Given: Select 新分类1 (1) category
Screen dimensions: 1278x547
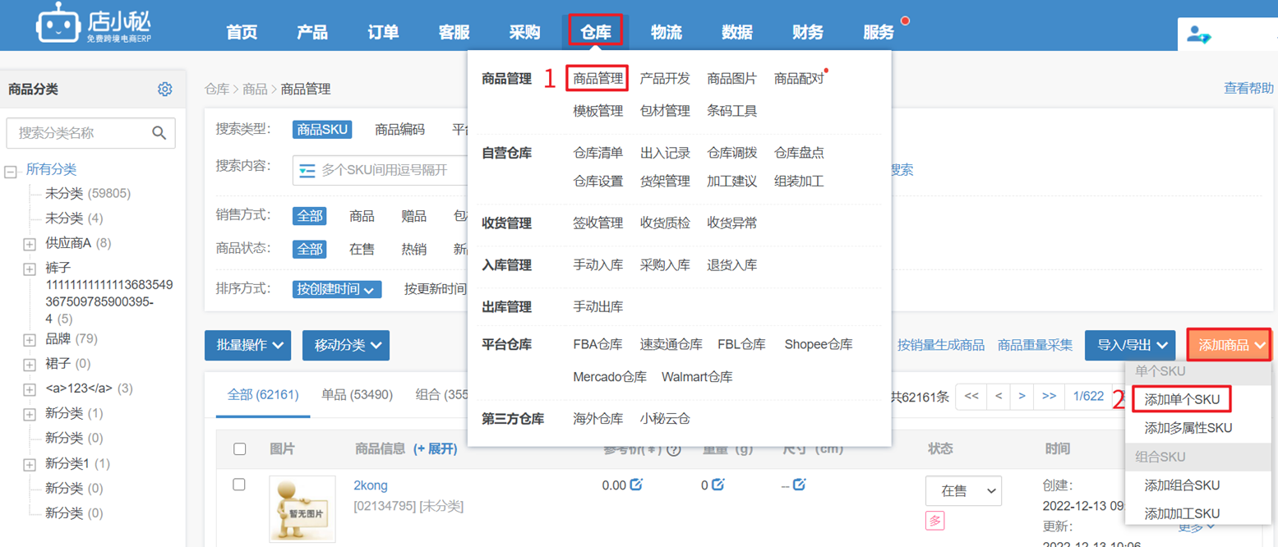Looking at the screenshot, I should pyautogui.click(x=77, y=464).
